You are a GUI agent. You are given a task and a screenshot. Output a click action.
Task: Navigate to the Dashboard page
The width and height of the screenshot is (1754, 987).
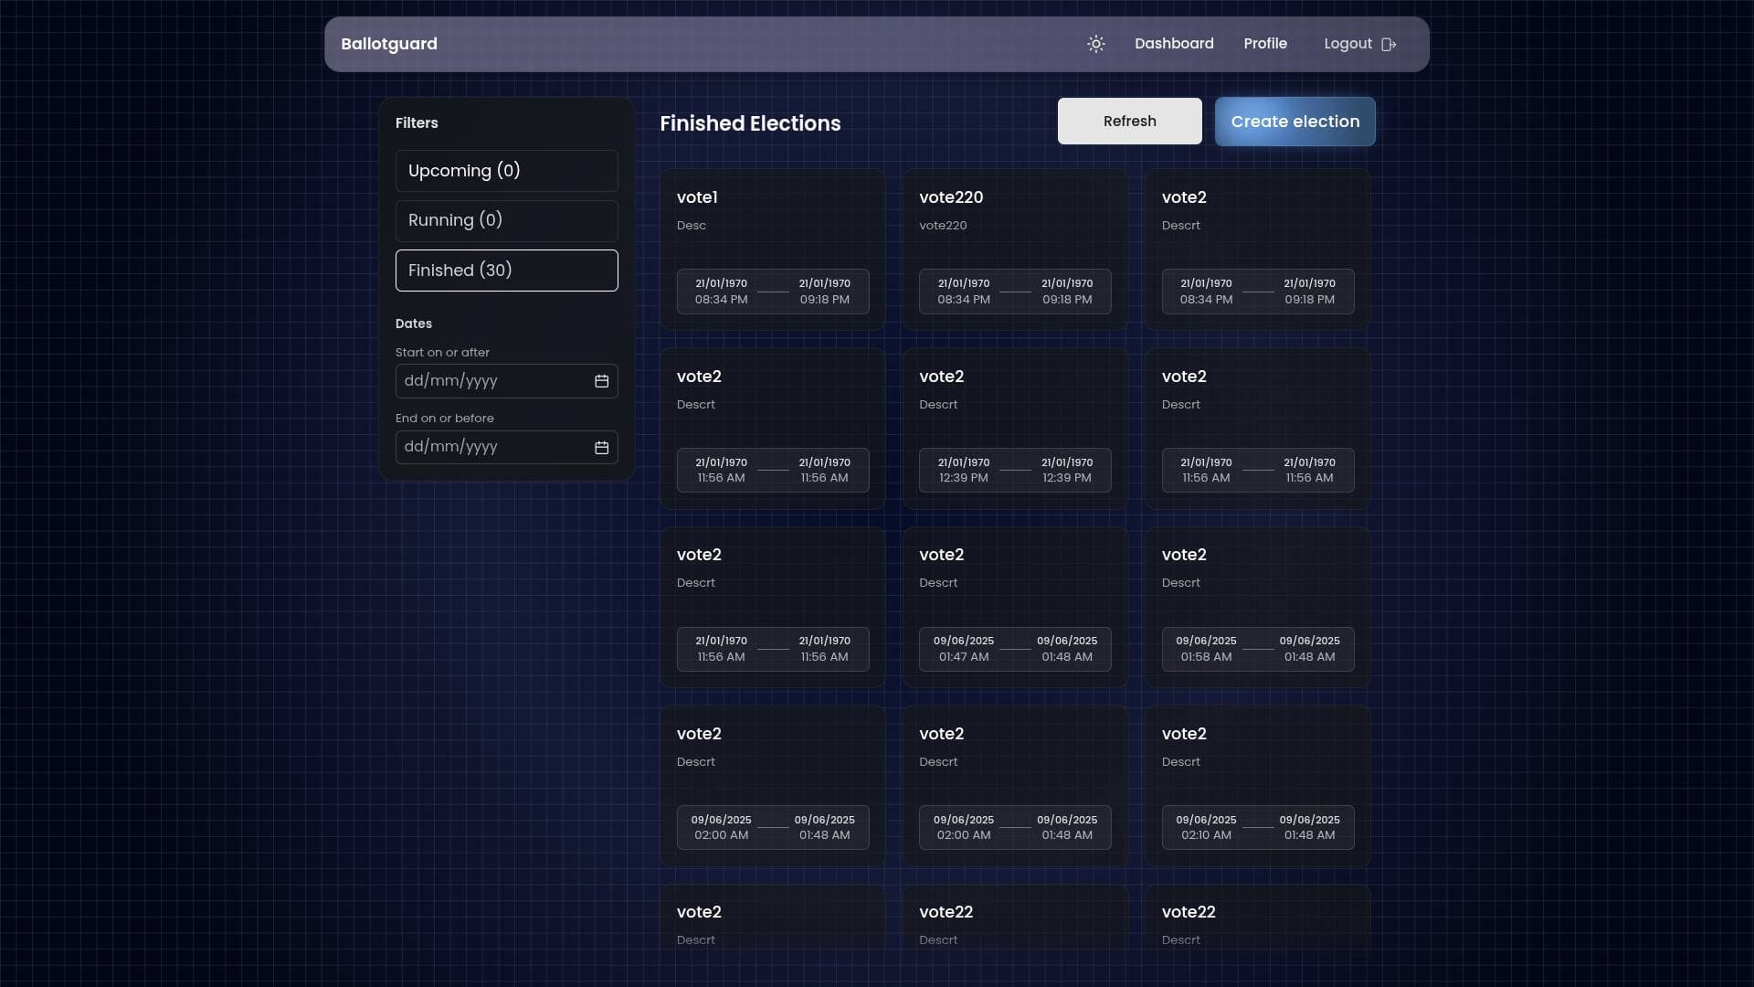[x=1174, y=43]
